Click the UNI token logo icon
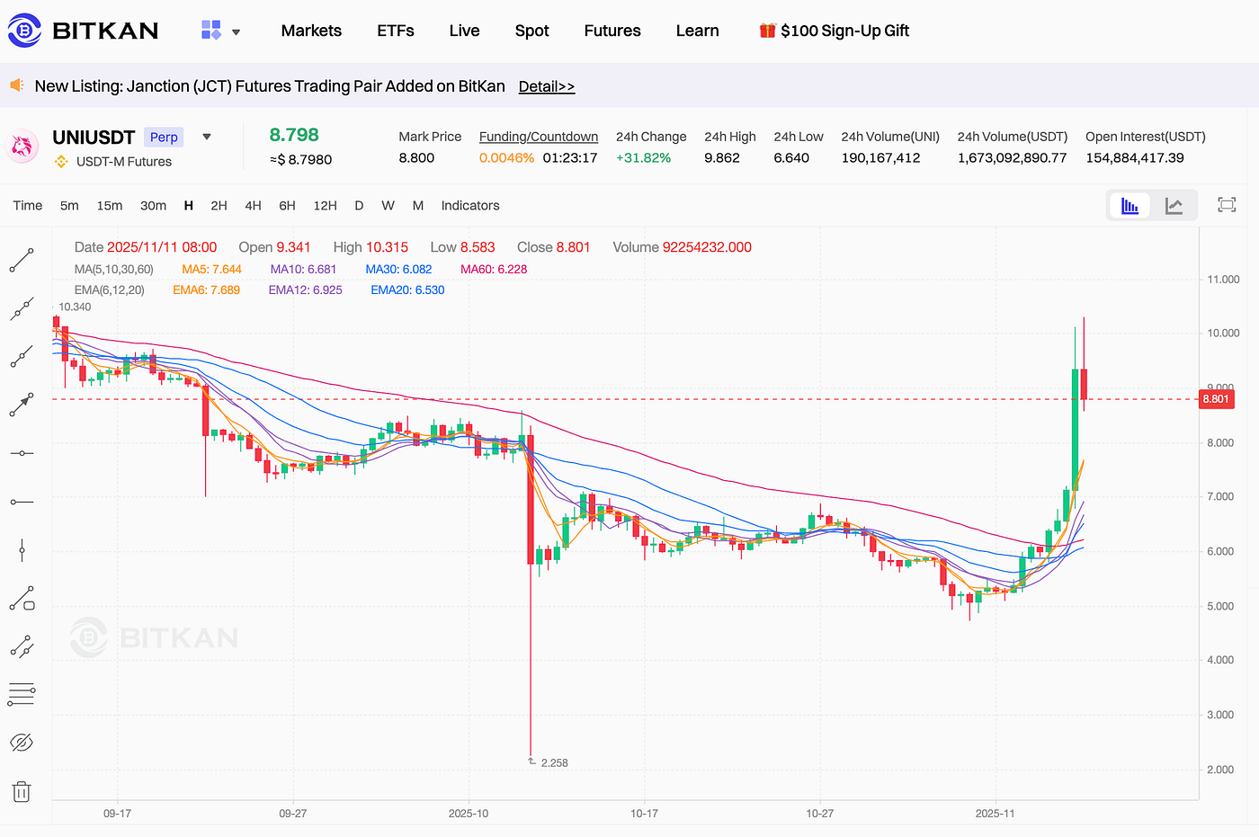Image resolution: width=1259 pixels, height=837 pixels. 22,147
